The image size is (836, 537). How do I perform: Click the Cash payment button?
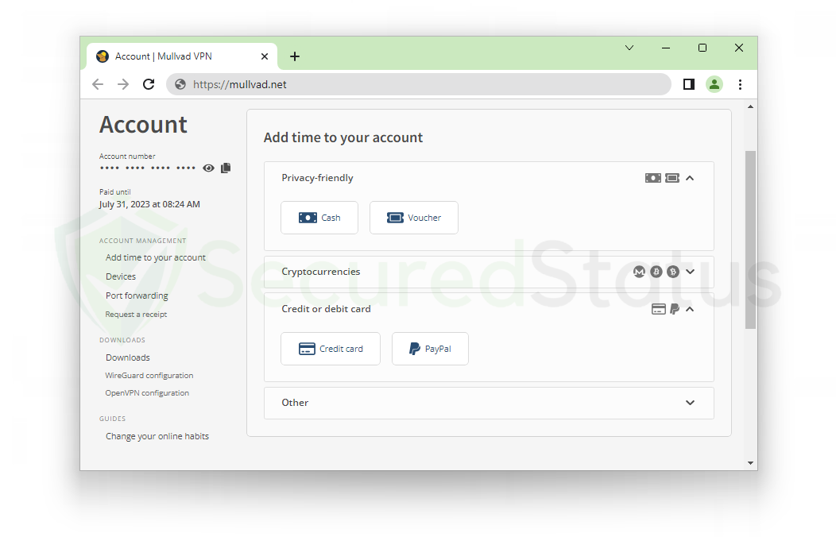point(319,218)
